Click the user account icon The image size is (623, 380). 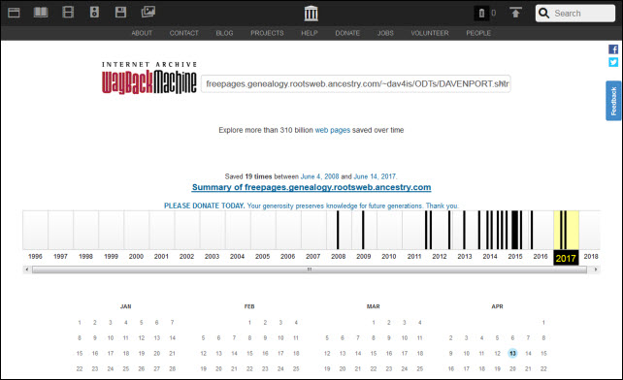(x=481, y=14)
